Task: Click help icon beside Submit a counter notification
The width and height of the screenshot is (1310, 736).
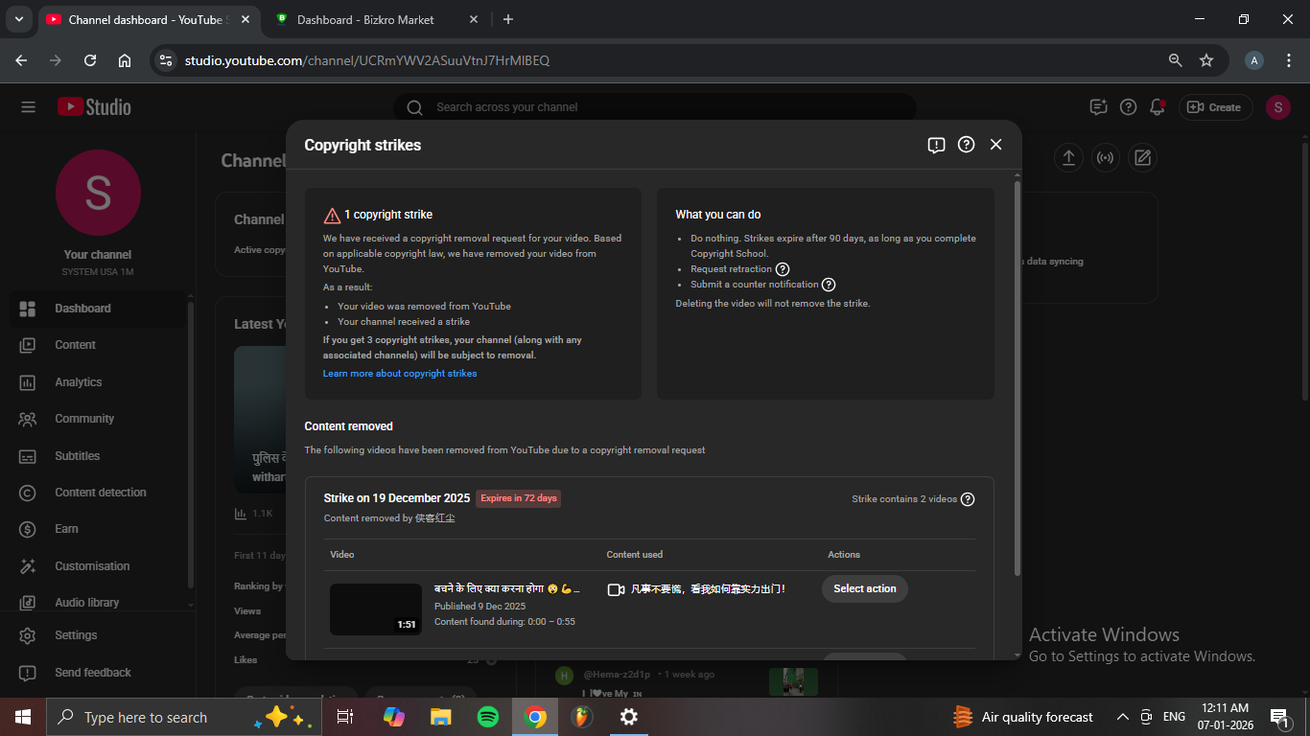Action: pos(829,285)
